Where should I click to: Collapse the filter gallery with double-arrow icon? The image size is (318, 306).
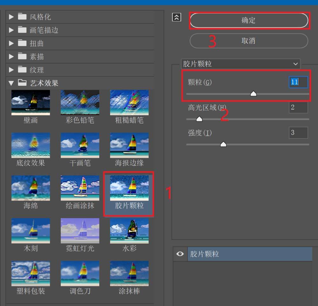coord(176,17)
